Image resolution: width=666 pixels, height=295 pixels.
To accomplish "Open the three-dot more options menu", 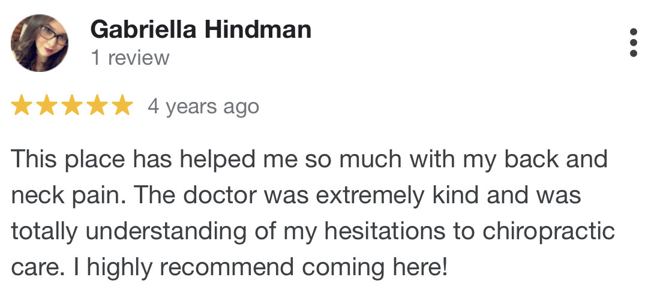I will [634, 43].
